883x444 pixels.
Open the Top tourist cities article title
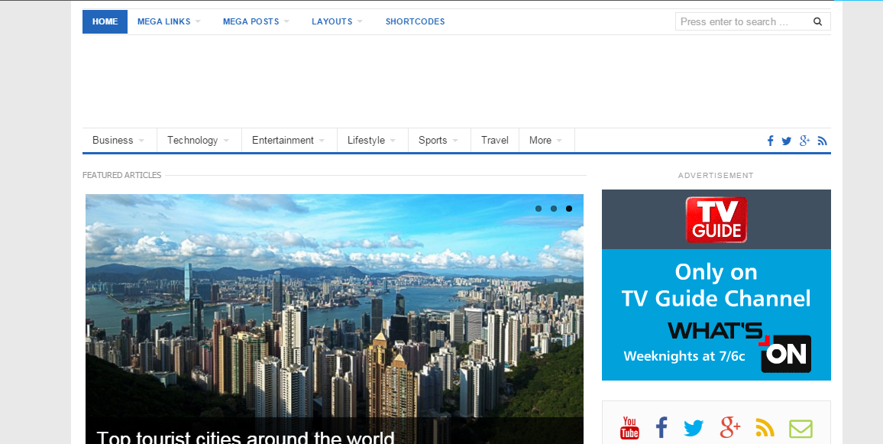(x=245, y=436)
